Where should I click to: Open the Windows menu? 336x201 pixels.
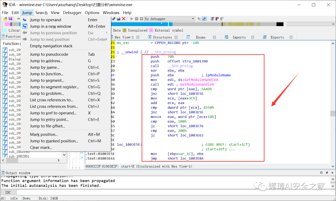(111, 13)
